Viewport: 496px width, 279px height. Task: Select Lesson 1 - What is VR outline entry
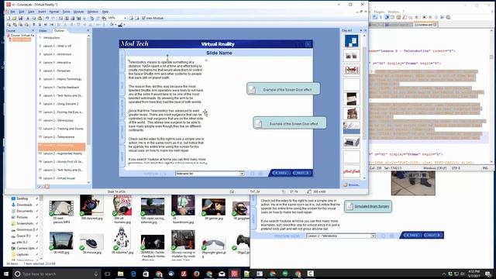[x=61, y=46]
